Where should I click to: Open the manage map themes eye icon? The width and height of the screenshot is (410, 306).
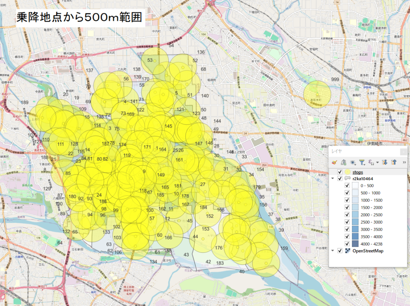(353, 162)
